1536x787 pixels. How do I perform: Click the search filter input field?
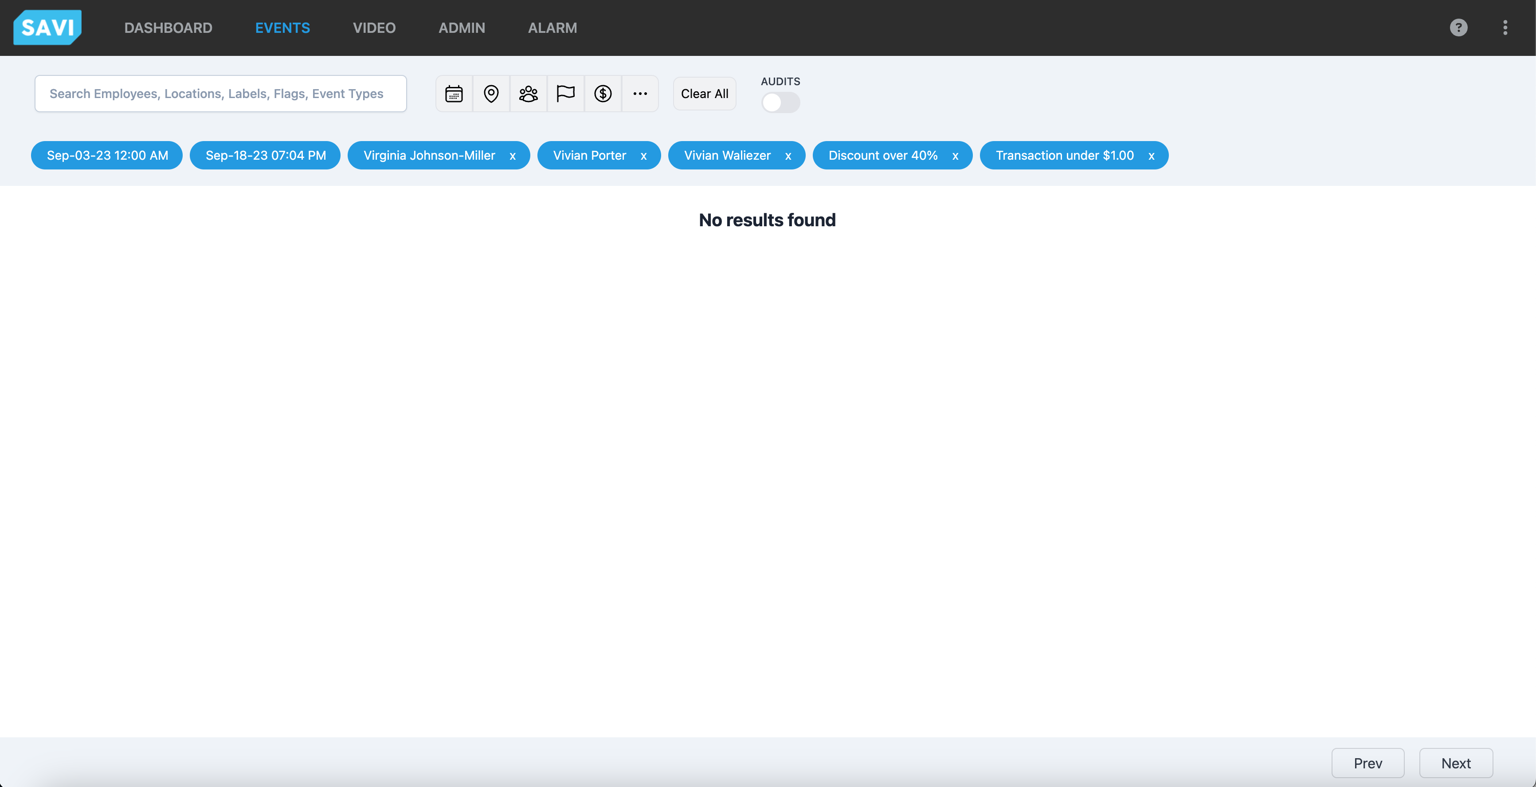[220, 94]
